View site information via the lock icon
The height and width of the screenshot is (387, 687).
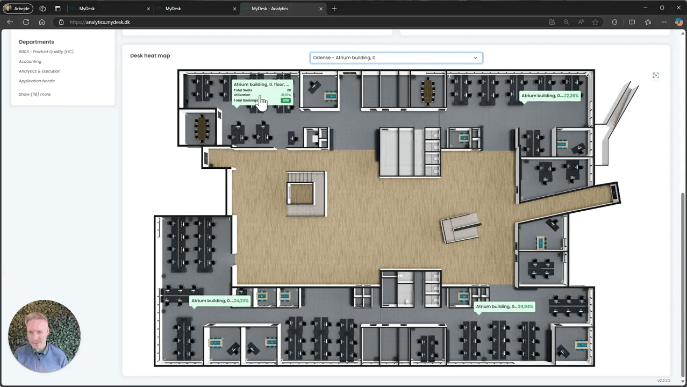pos(61,22)
